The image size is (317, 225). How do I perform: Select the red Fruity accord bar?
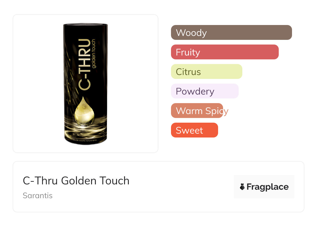click(x=225, y=52)
